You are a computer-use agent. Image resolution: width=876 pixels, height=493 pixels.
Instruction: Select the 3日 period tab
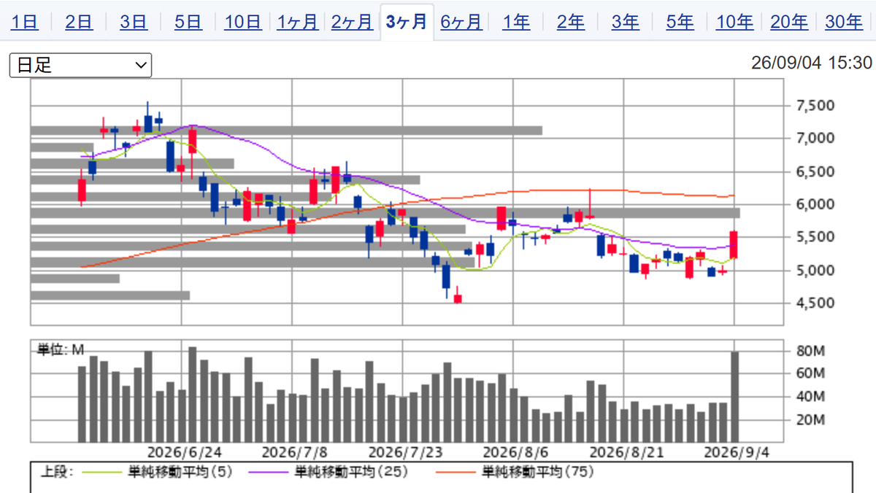click(x=134, y=22)
